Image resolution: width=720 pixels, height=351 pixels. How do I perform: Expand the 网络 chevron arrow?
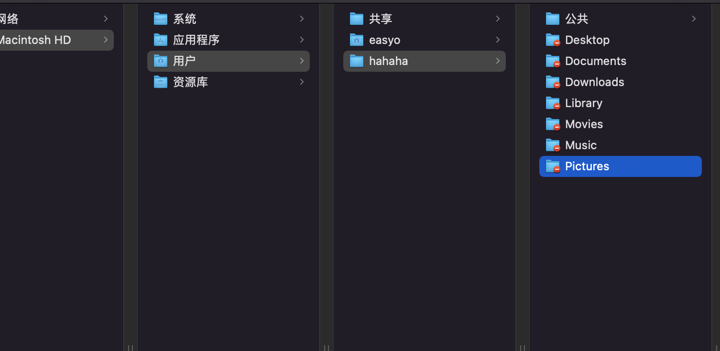click(x=106, y=19)
